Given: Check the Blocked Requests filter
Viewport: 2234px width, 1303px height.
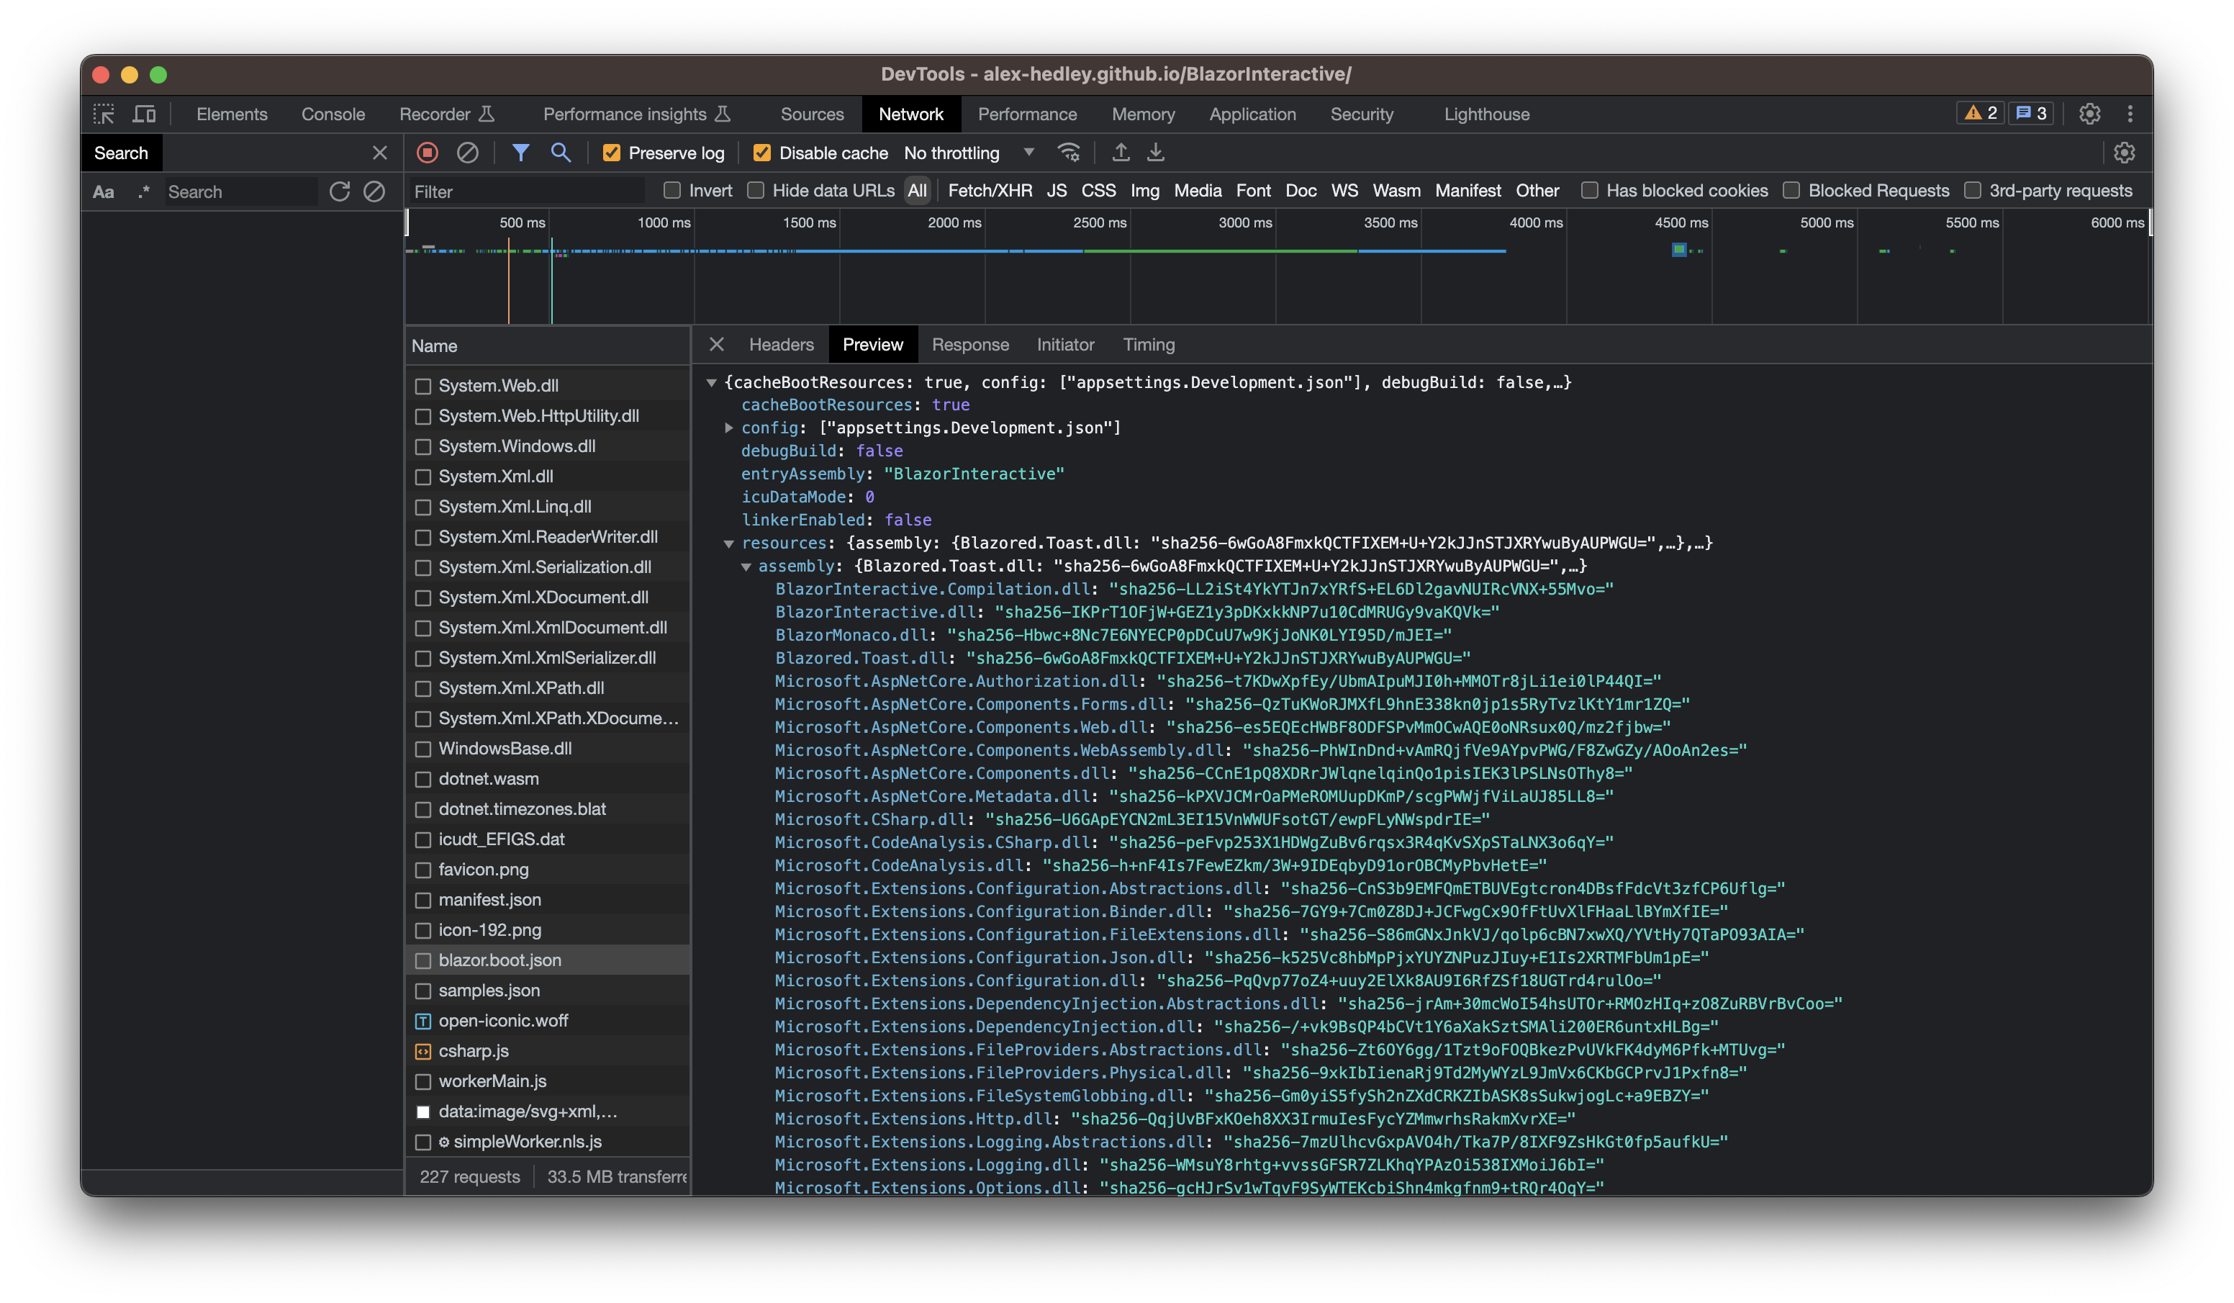Looking at the screenshot, I should click(x=1791, y=190).
